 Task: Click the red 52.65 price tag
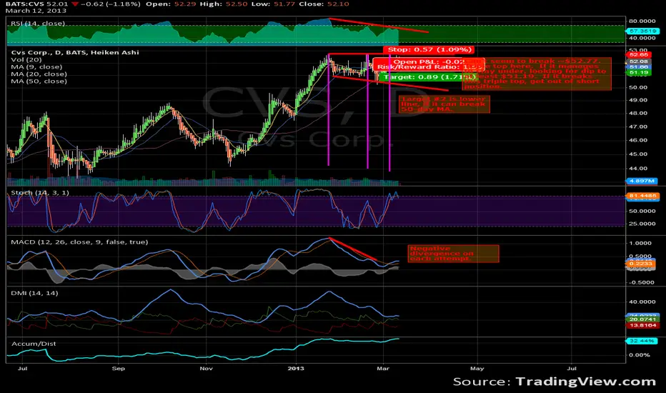(x=639, y=55)
